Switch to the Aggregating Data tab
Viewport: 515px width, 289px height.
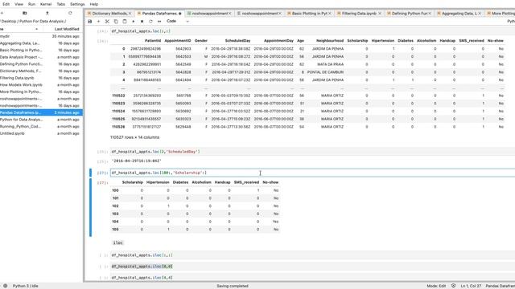[459, 14]
